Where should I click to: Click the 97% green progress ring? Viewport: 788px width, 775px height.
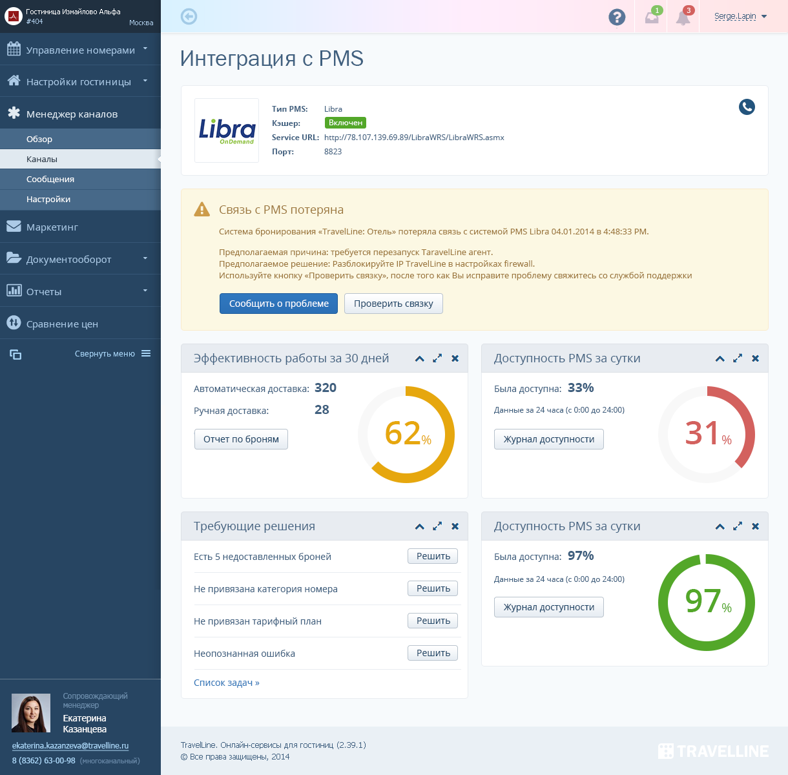coord(707,602)
